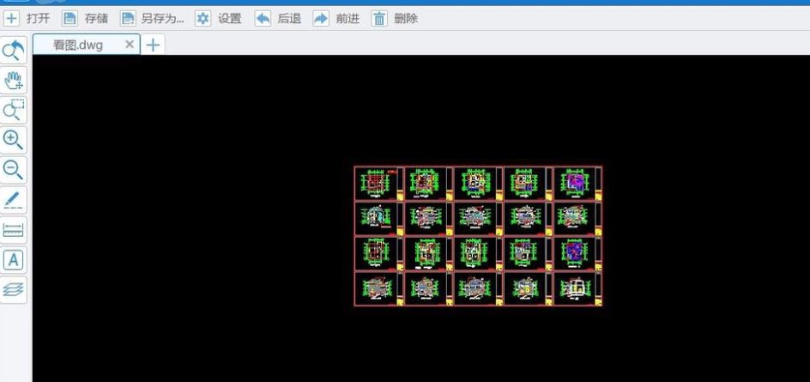Select the text annotation A tool
Viewport: 810px width, 382px height.
coord(14,260)
